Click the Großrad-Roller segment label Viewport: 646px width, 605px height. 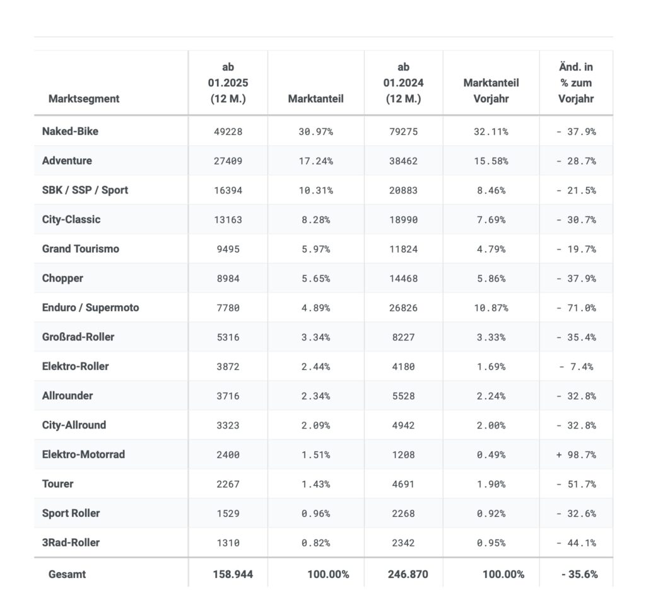click(x=78, y=337)
